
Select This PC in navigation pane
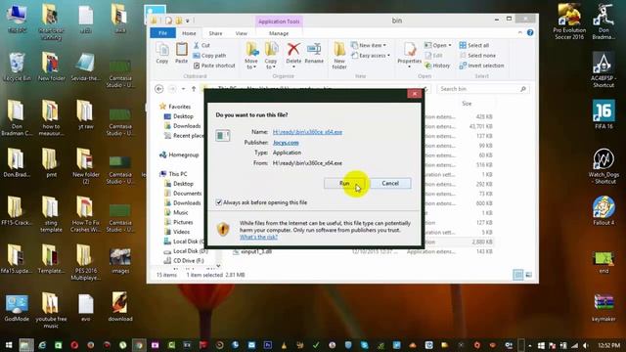click(x=173, y=174)
